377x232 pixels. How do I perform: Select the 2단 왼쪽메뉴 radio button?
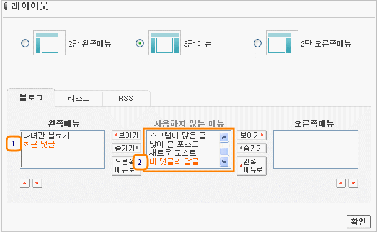click(x=25, y=43)
